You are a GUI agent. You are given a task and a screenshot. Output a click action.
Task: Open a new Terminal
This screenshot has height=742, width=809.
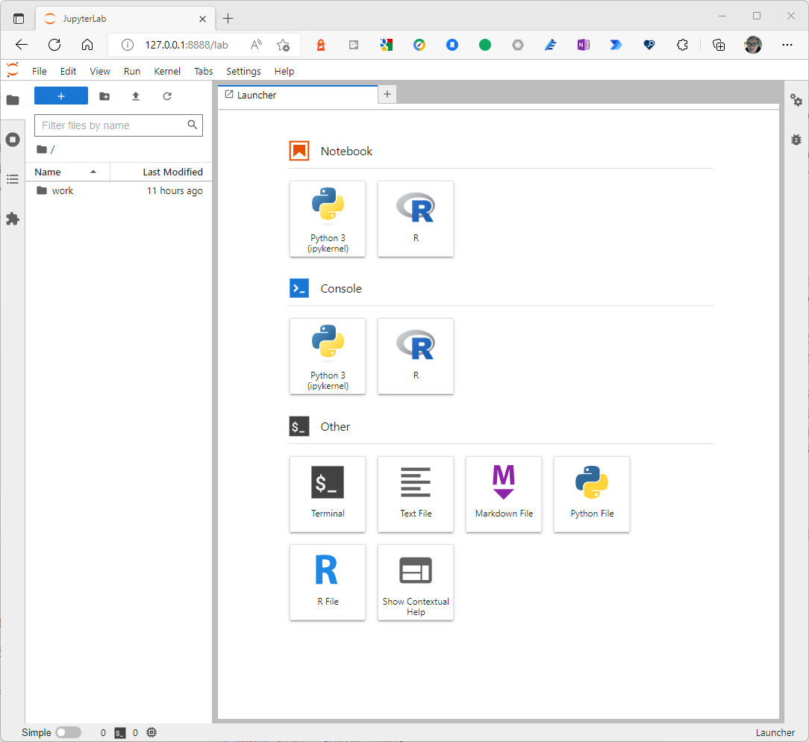(x=328, y=494)
